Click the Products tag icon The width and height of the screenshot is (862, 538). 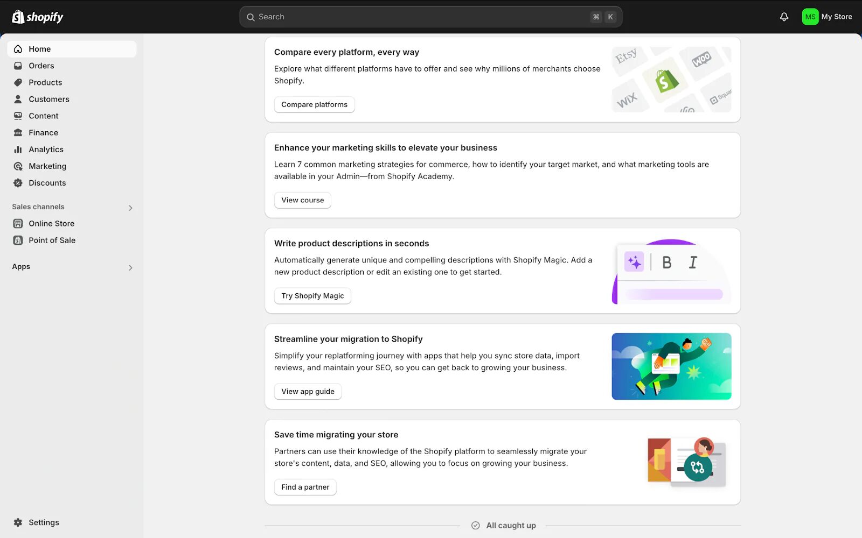click(x=18, y=82)
